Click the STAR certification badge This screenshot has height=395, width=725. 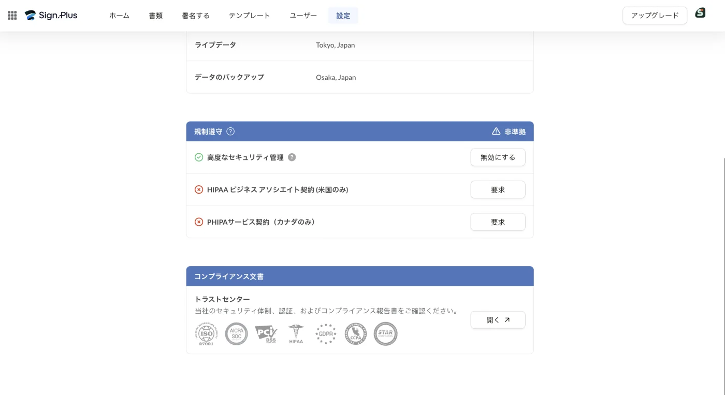pyautogui.click(x=386, y=334)
